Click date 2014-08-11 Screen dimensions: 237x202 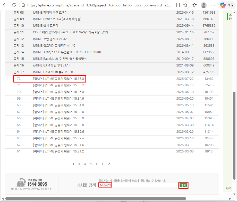pos(185,52)
